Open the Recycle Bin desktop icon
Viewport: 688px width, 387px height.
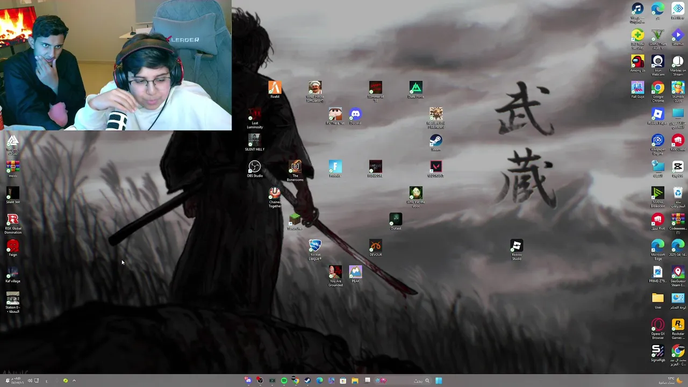678,197
